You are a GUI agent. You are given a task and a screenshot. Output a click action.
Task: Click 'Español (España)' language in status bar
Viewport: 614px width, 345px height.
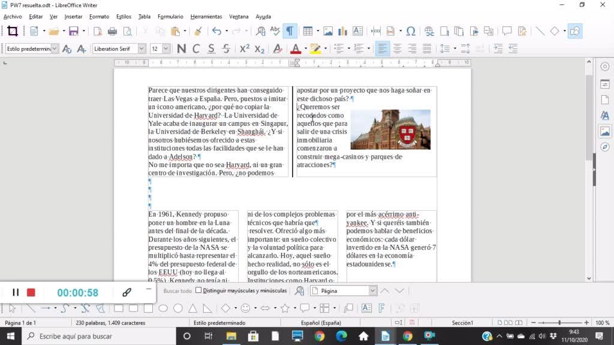pos(320,323)
